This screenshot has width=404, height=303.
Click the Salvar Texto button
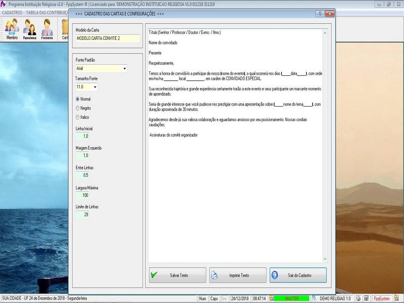point(178,275)
